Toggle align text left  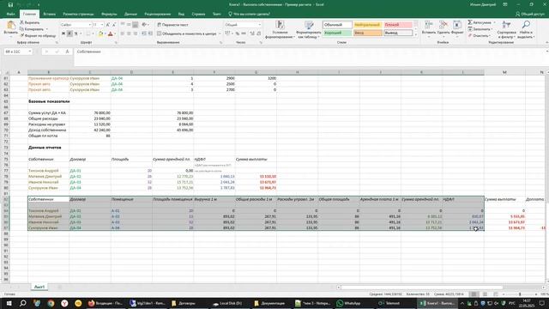click(x=123, y=33)
